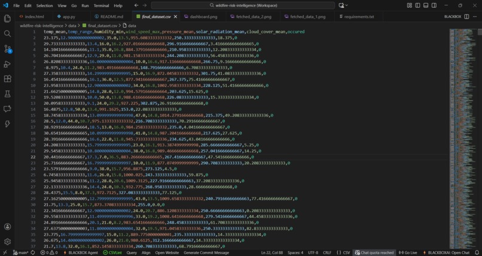Expand the data symbol breadcrumb
Image resolution: width=482 pixels, height=256 pixels.
[x=129, y=26]
